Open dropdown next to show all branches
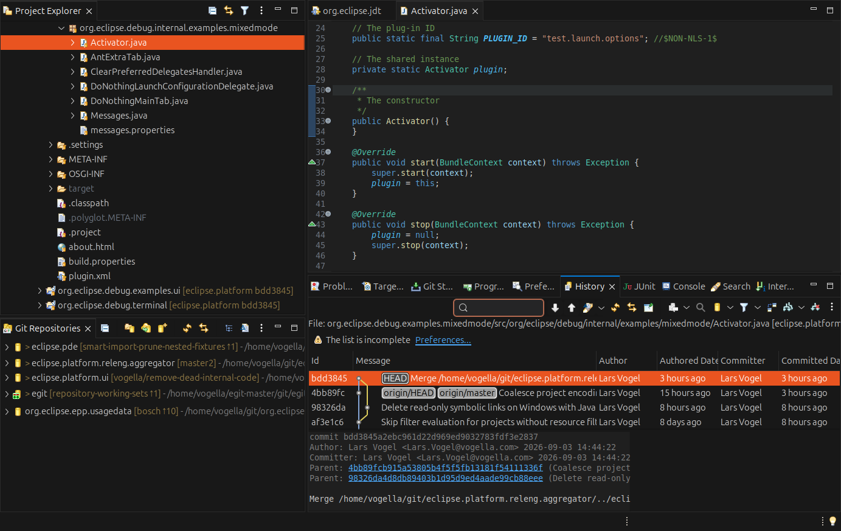 pos(801,308)
